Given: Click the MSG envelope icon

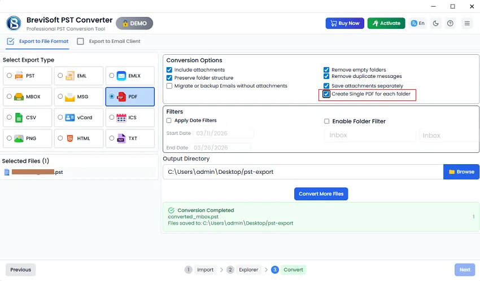Looking at the screenshot, I should 70,97.
